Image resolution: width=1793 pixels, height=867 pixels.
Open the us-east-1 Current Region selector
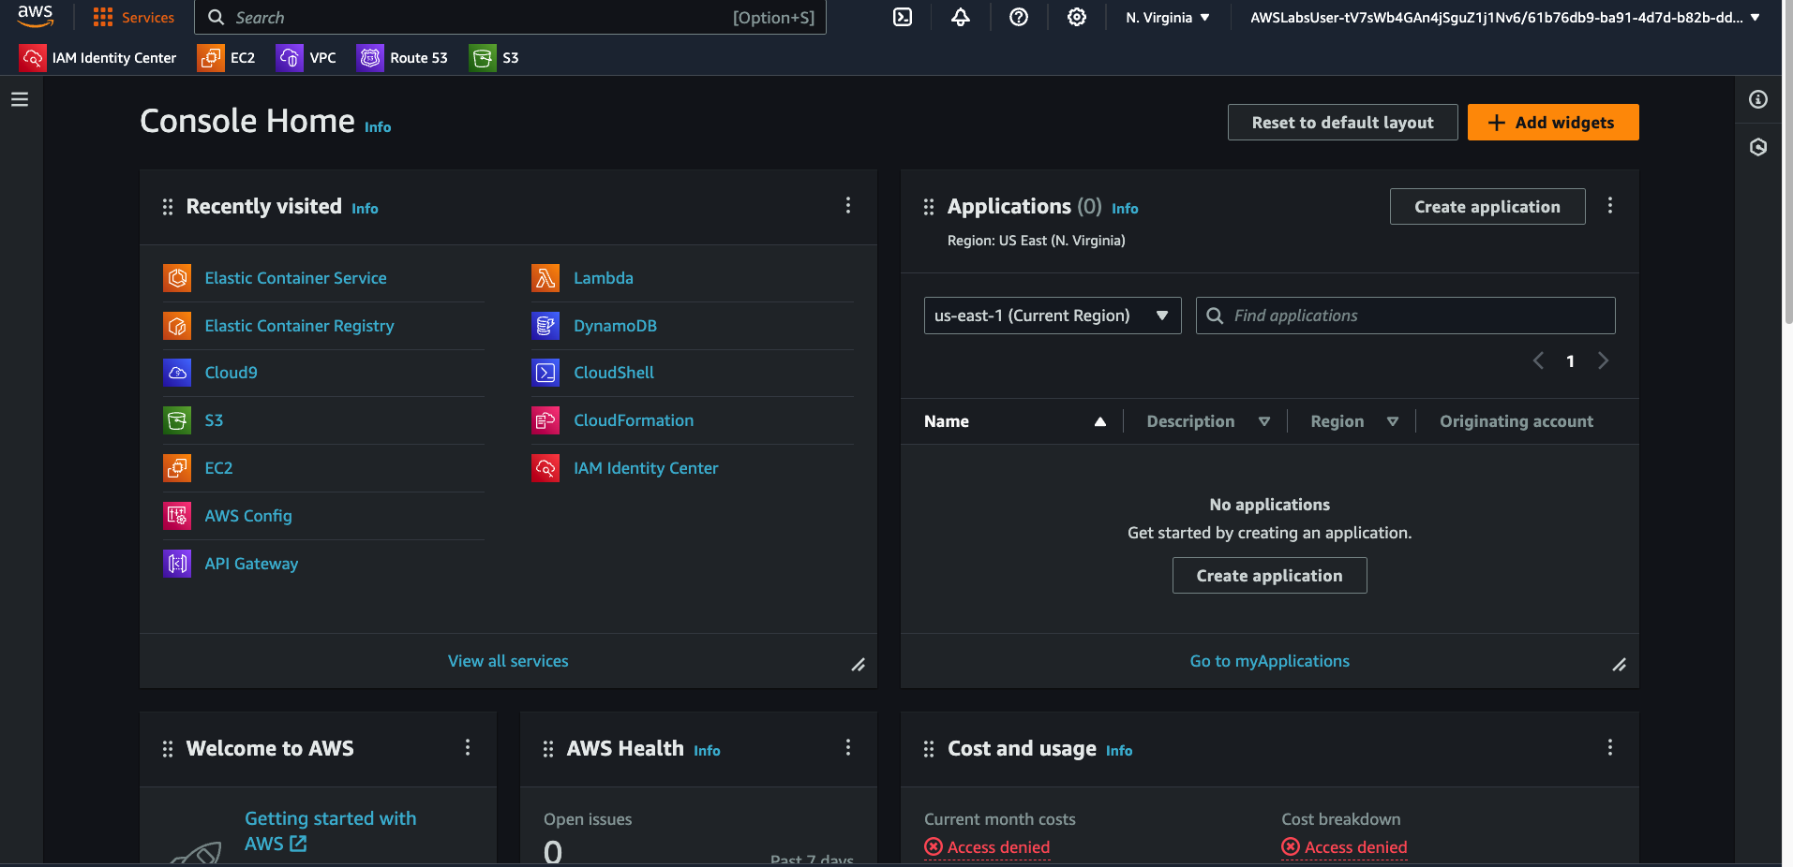pos(1052,316)
